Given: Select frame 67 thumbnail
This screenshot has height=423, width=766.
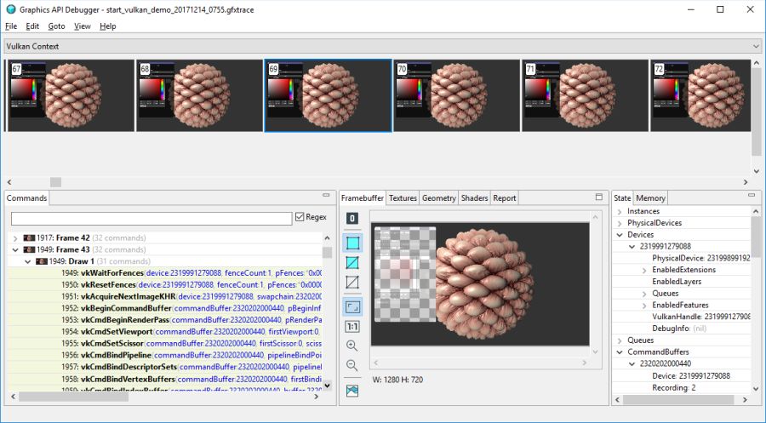Looking at the screenshot, I should tap(71, 95).
